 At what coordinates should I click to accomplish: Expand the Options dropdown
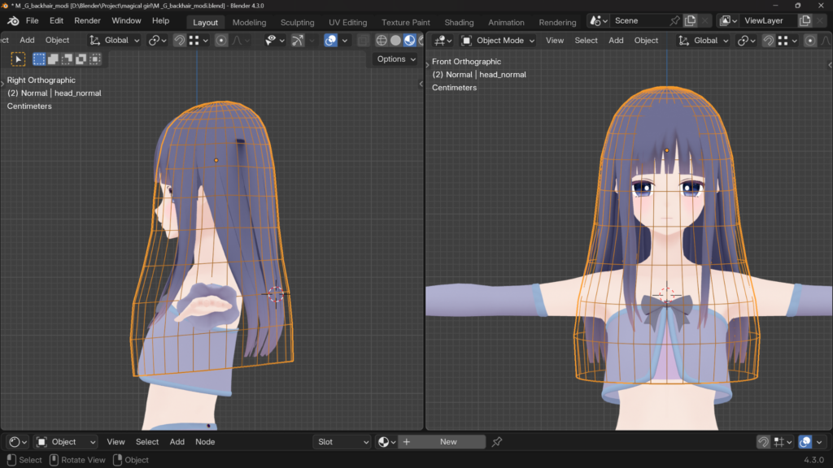pos(396,59)
